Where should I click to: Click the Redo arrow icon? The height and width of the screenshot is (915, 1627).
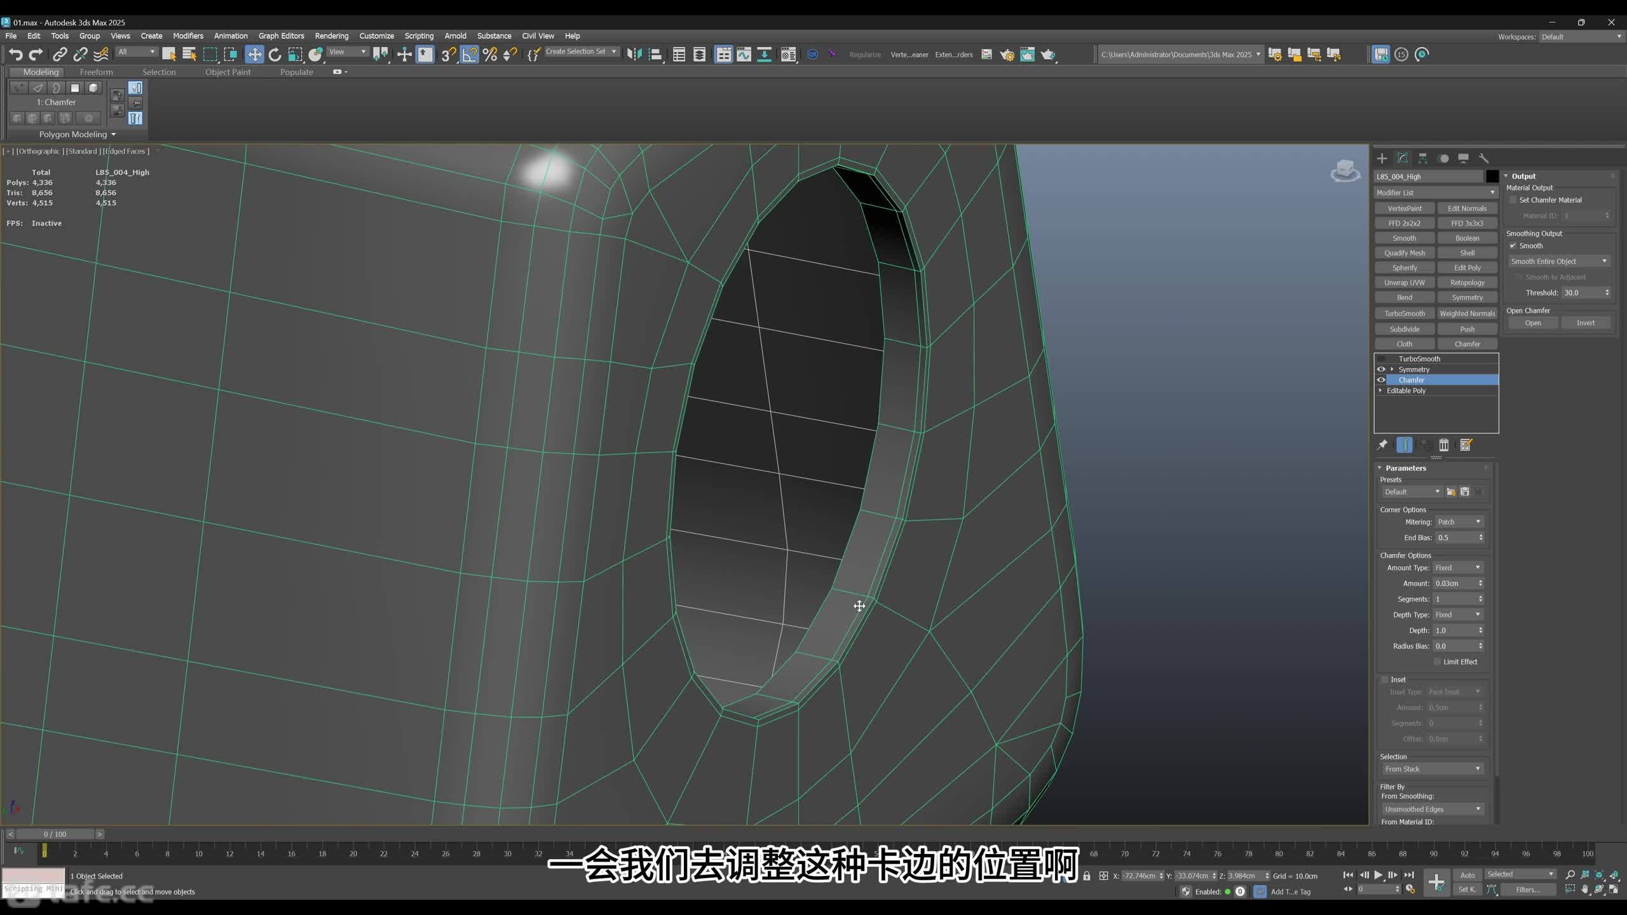pos(36,55)
